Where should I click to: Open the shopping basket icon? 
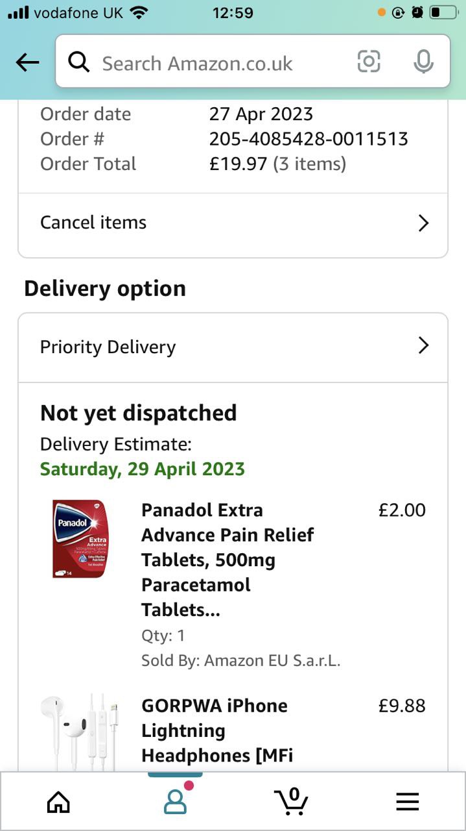pyautogui.click(x=291, y=802)
